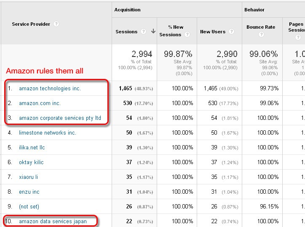Open enzu inc provider link
Image resolution: width=305 pixels, height=227 pixels.
coord(29,192)
